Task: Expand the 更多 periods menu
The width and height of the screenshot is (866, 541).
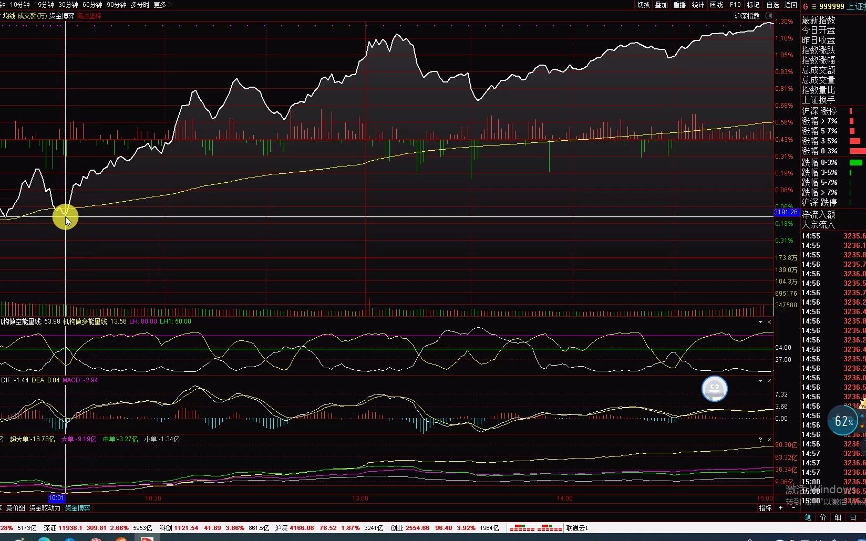Action: (162, 5)
